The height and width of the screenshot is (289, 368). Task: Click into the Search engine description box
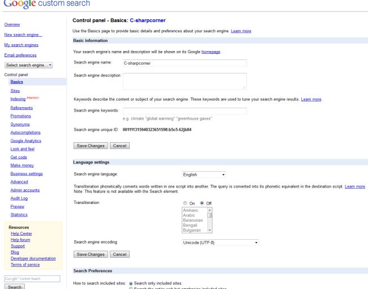click(x=184, y=81)
